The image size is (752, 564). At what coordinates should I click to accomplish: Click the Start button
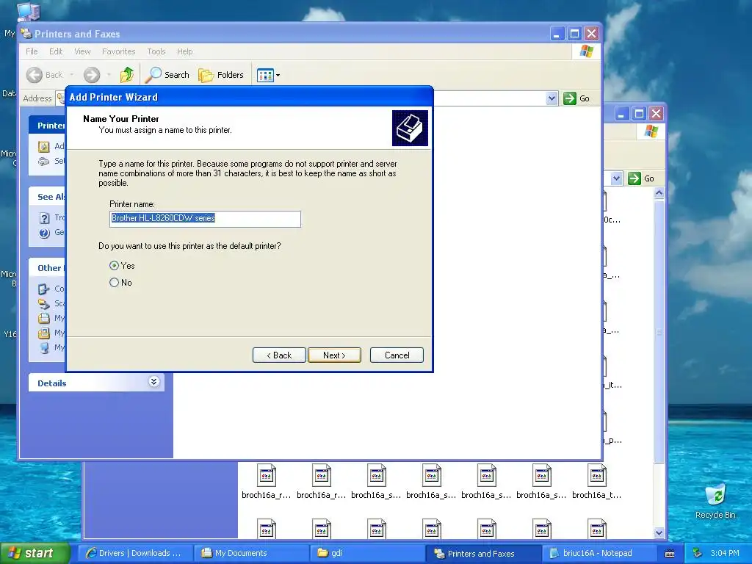34,553
